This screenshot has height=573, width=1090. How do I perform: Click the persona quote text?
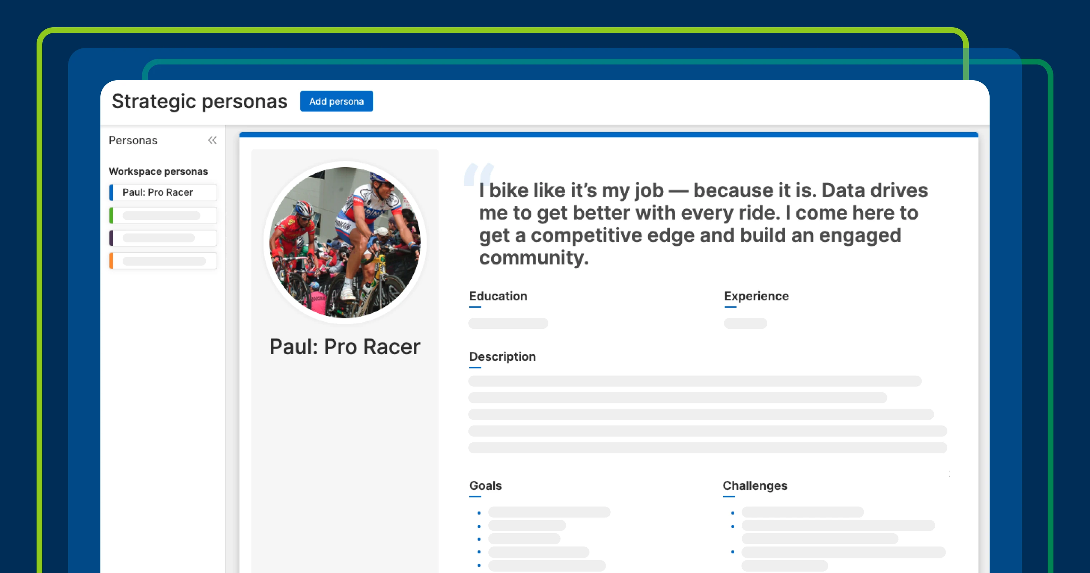(702, 224)
